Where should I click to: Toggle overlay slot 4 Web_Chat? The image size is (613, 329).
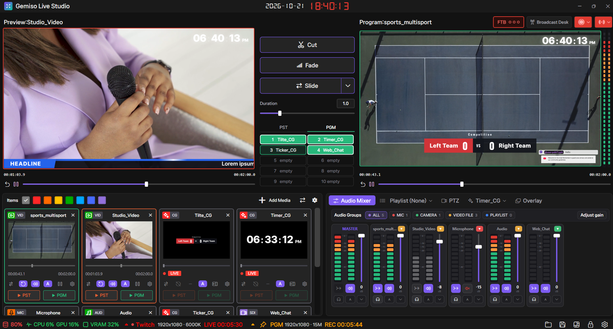click(330, 150)
